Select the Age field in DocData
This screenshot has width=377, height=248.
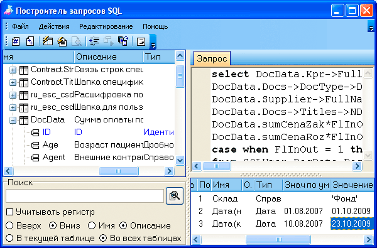50,145
